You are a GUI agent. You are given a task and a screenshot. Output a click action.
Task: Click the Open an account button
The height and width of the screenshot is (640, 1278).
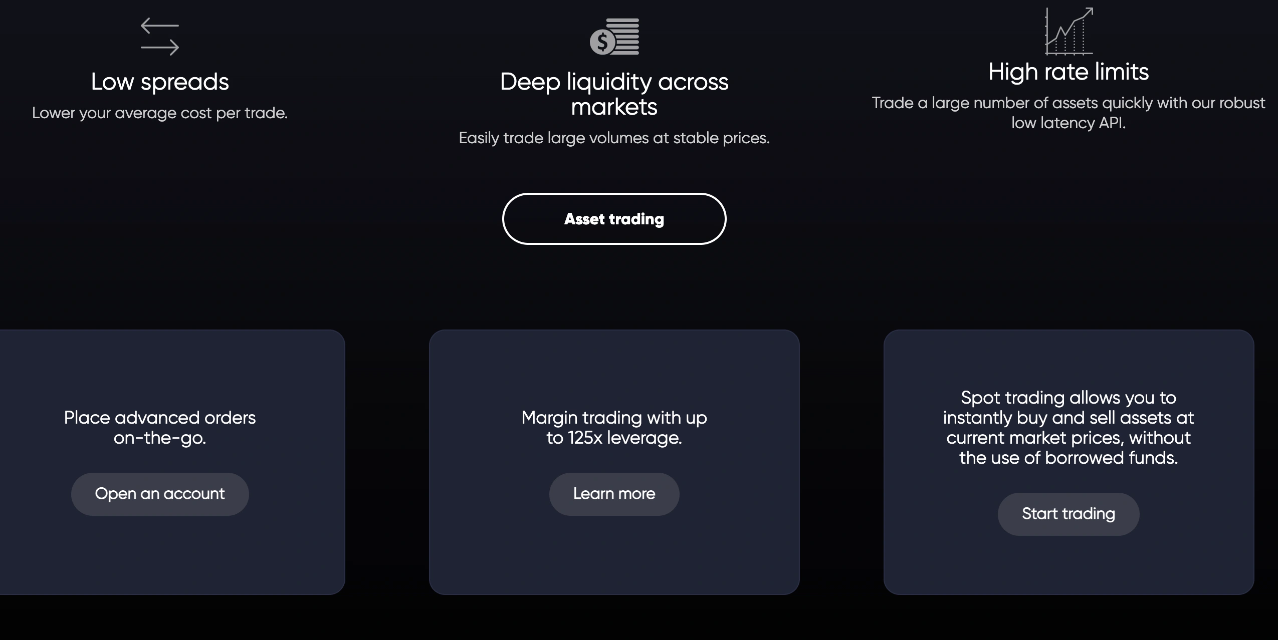click(x=160, y=494)
